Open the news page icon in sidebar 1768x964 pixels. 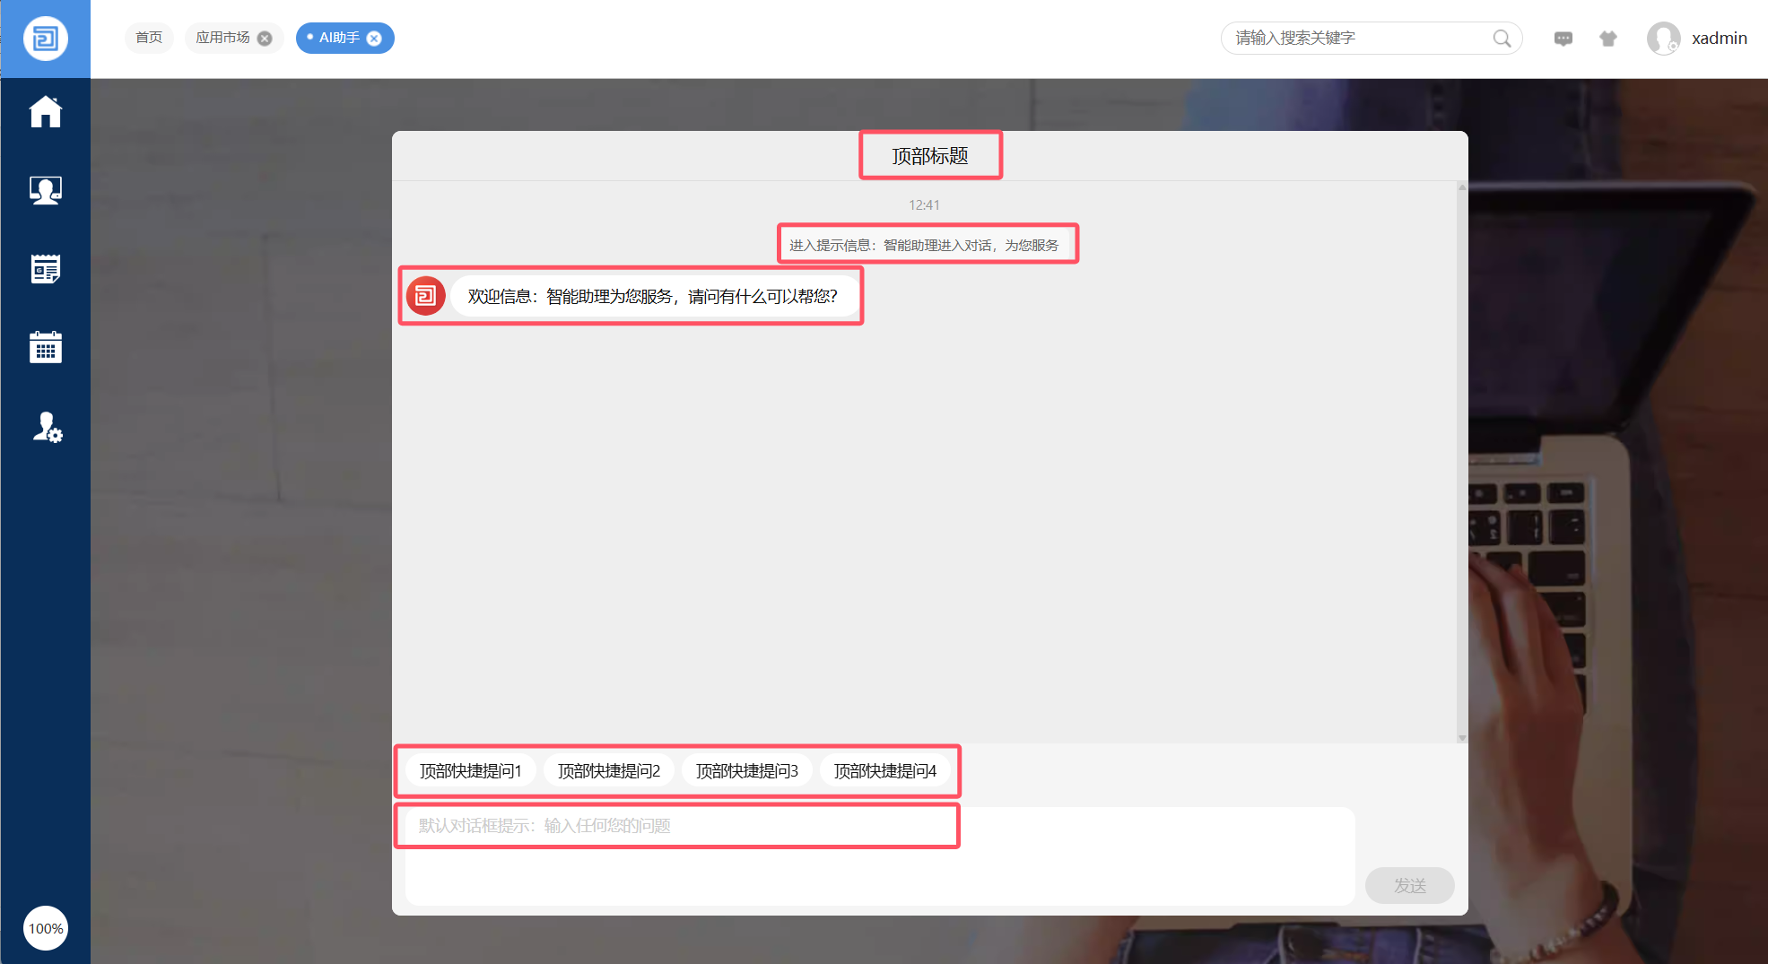point(45,269)
